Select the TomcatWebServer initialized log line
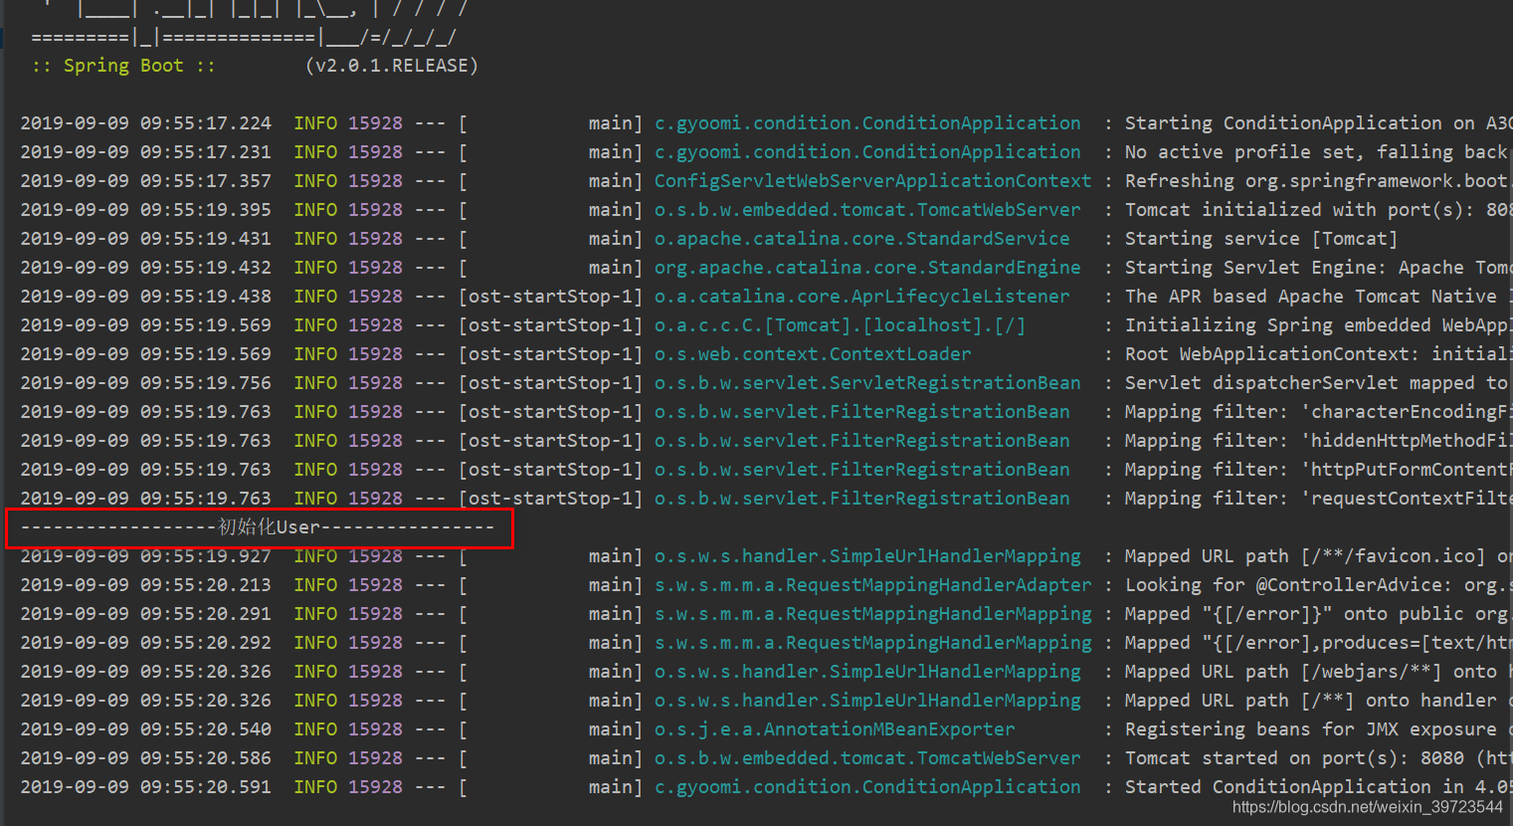 [865, 209]
